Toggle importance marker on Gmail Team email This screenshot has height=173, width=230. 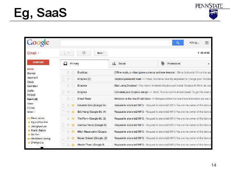[x=73, y=99]
